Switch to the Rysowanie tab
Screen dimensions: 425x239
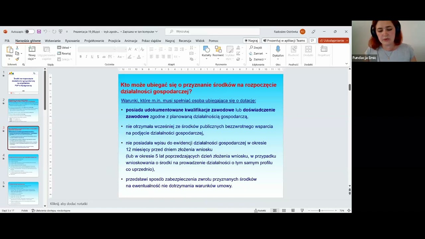pos(72,41)
